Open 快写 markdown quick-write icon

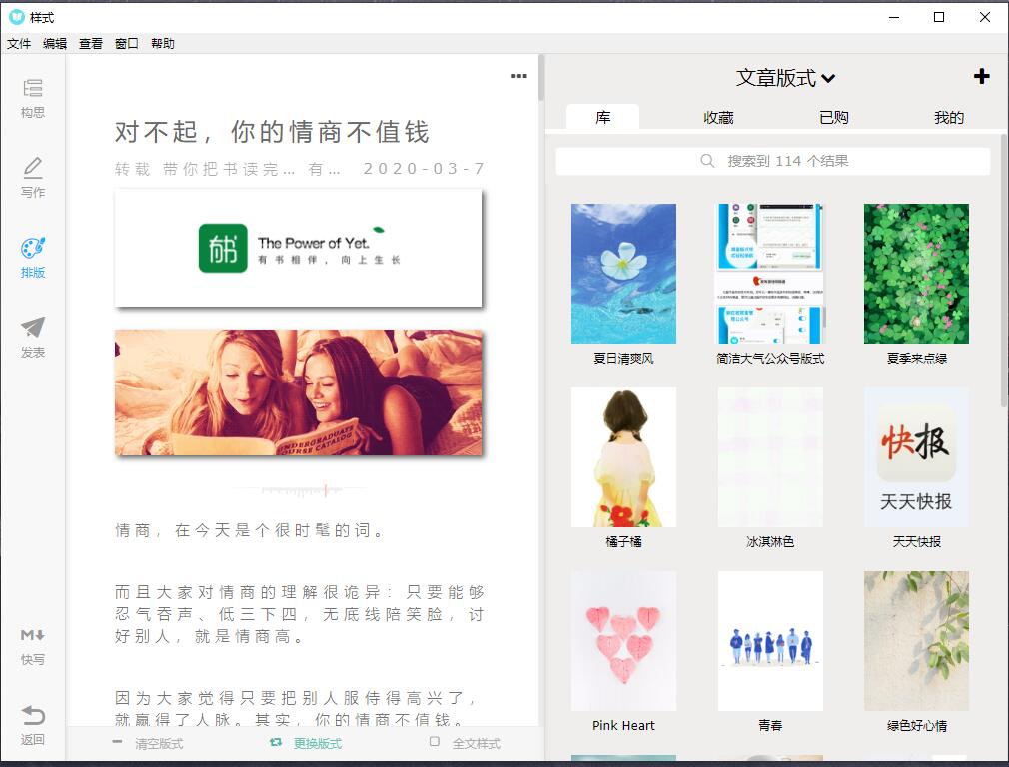pos(33,636)
